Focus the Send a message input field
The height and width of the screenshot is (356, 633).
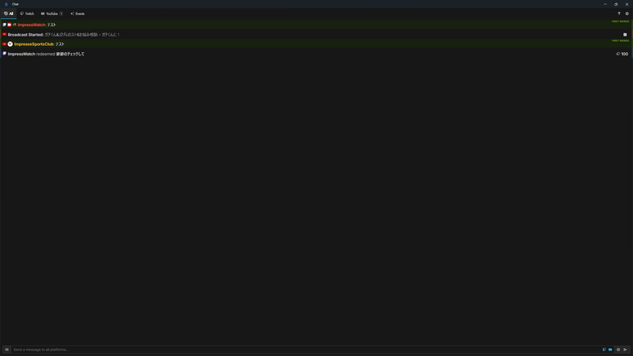click(x=306, y=350)
